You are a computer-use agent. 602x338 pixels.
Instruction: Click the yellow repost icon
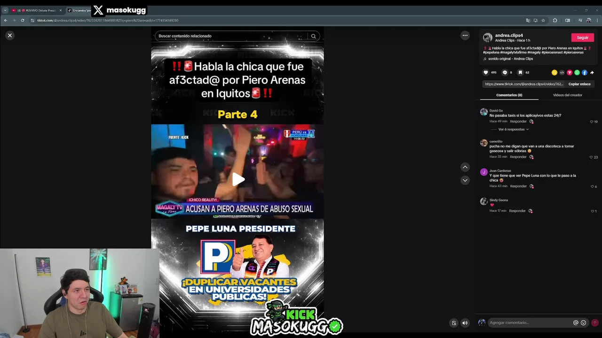point(554,72)
